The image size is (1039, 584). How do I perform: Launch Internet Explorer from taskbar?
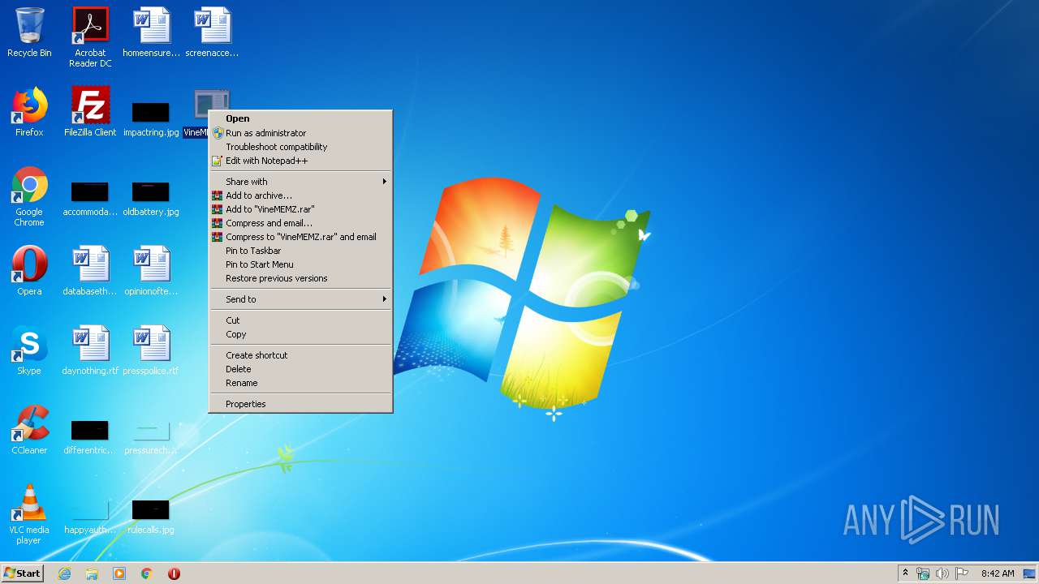click(x=64, y=573)
